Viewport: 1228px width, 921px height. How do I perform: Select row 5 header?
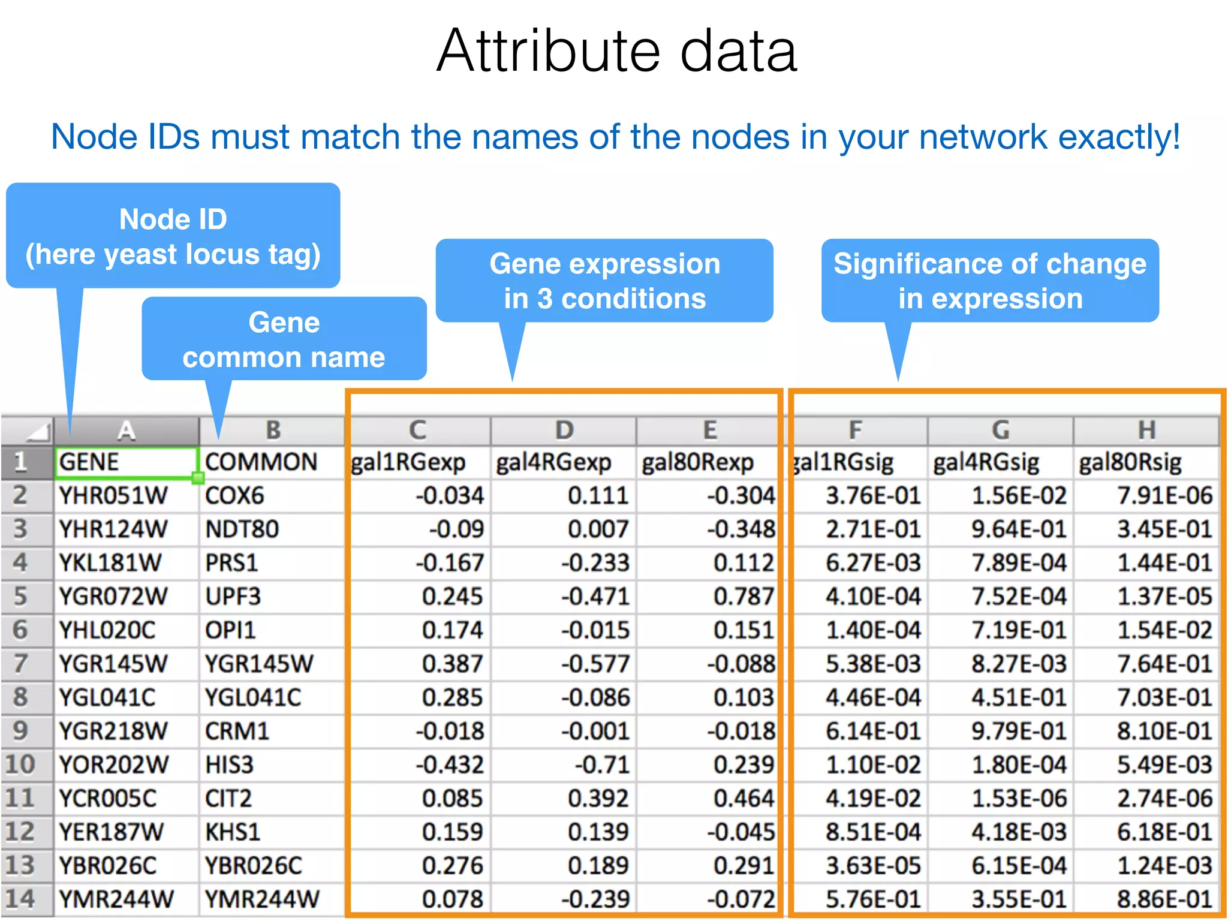click(x=27, y=597)
